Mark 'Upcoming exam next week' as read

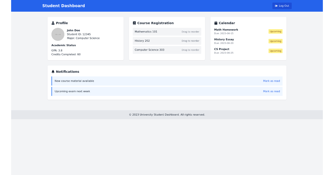(271, 91)
